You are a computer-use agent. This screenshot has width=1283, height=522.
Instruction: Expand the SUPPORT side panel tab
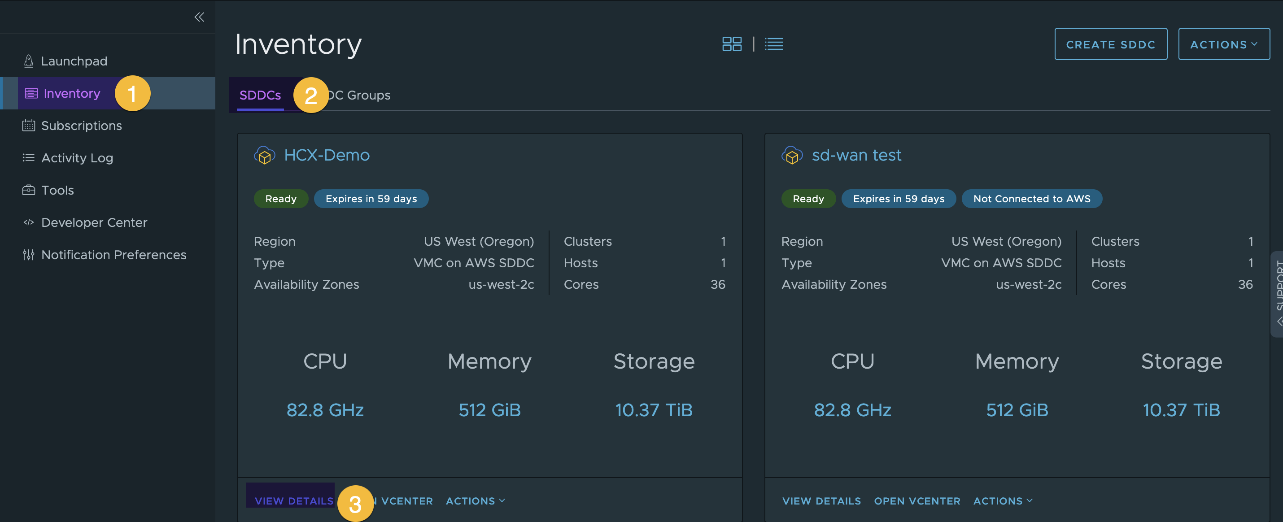(x=1278, y=294)
